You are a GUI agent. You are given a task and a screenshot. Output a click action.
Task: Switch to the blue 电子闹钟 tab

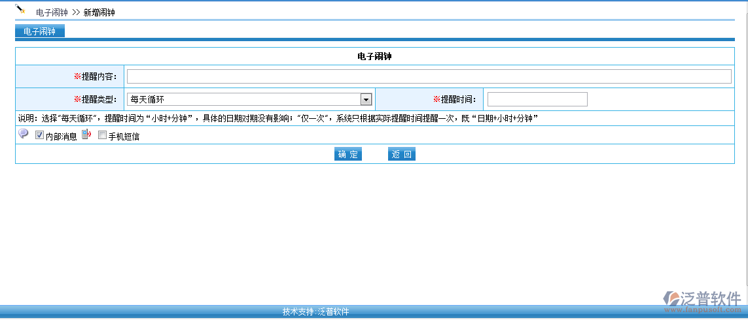point(39,31)
